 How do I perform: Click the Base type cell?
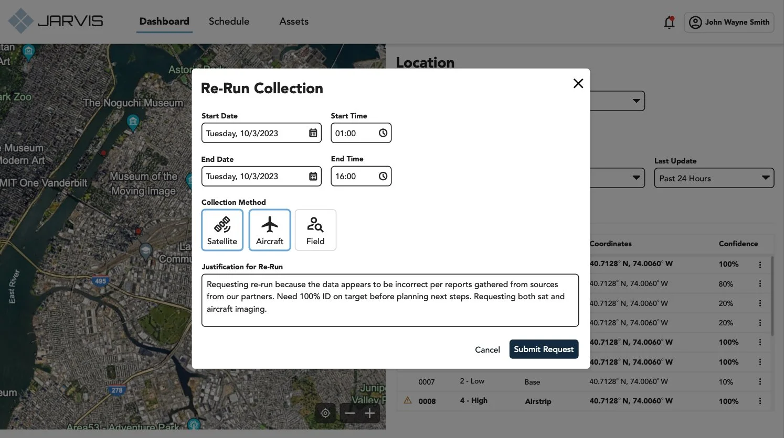coord(532,382)
